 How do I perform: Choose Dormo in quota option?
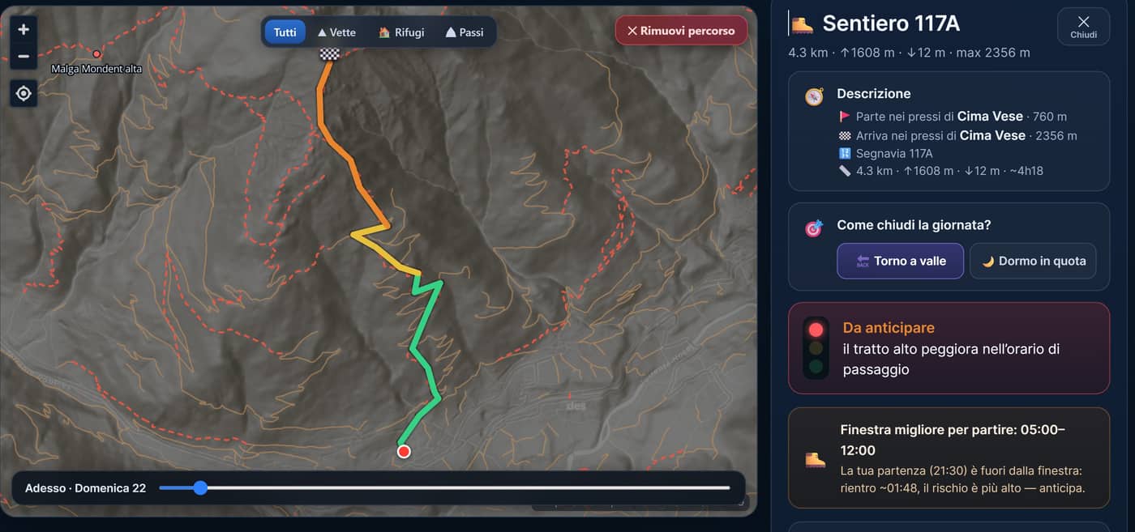click(x=1033, y=261)
